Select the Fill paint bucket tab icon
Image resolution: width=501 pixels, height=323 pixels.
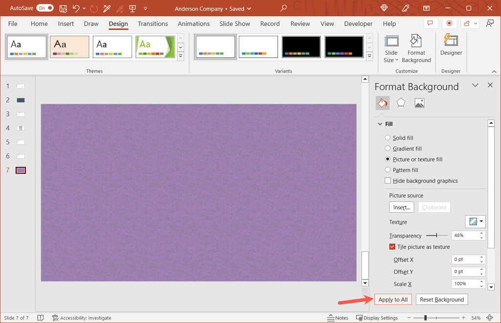[383, 103]
